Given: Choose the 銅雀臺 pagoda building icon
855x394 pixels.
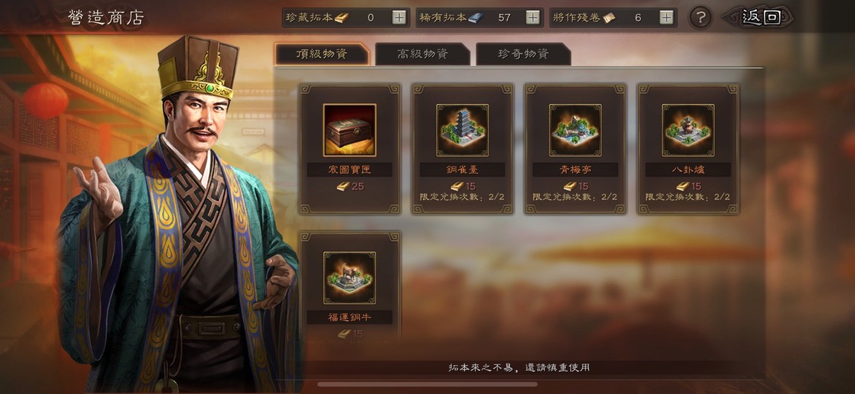Looking at the screenshot, I should [x=462, y=130].
